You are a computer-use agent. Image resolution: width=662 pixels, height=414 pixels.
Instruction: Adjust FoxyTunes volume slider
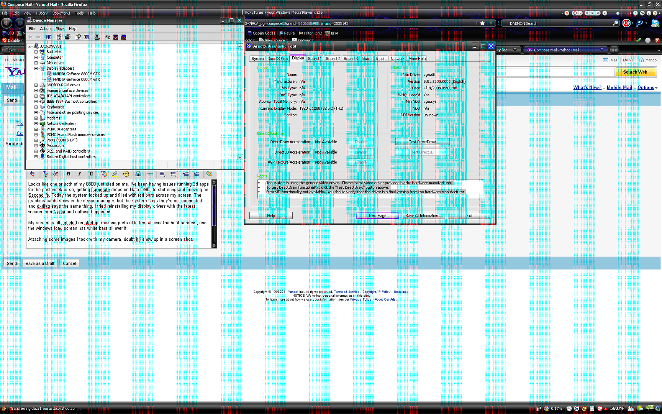(x=618, y=13)
